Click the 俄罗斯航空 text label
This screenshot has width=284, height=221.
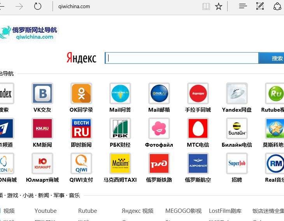[198, 180]
